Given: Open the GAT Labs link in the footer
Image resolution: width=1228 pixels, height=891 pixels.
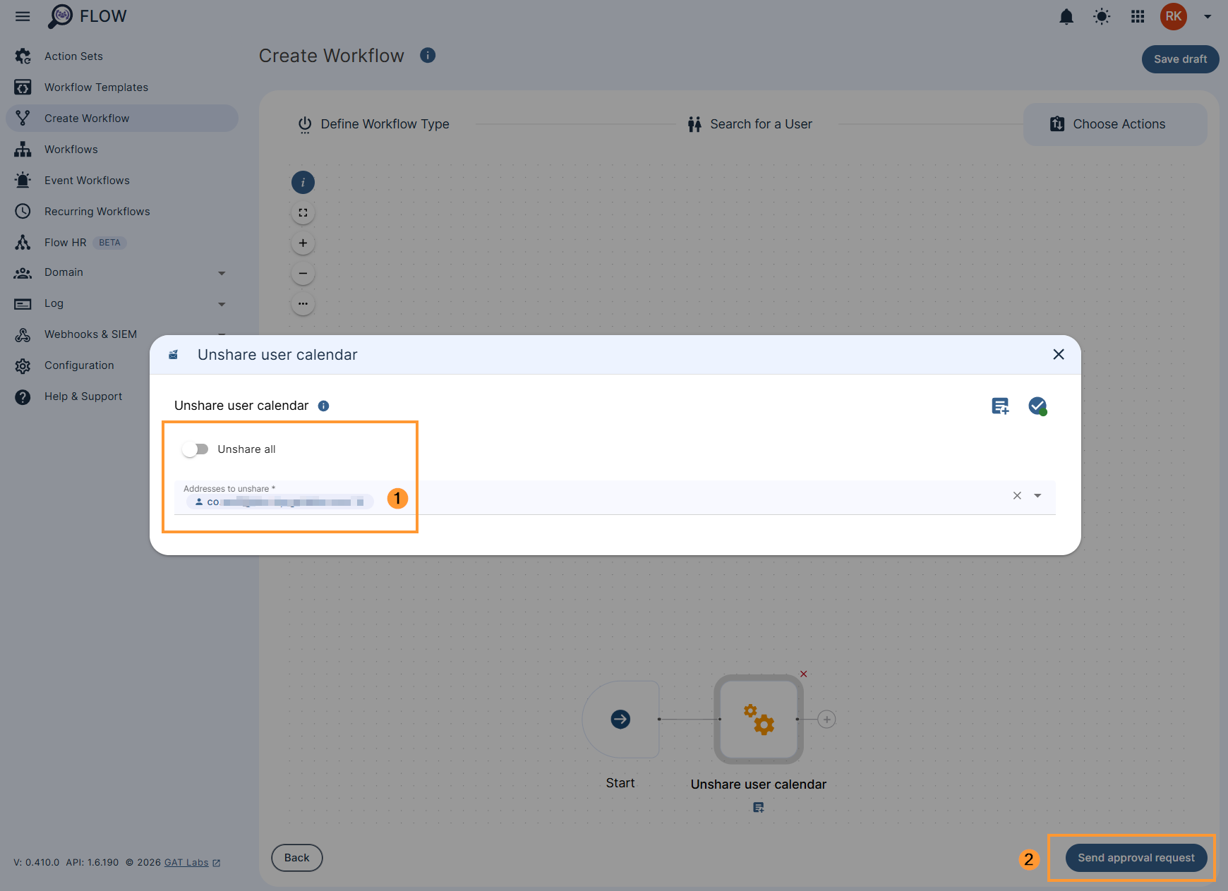Looking at the screenshot, I should [186, 862].
